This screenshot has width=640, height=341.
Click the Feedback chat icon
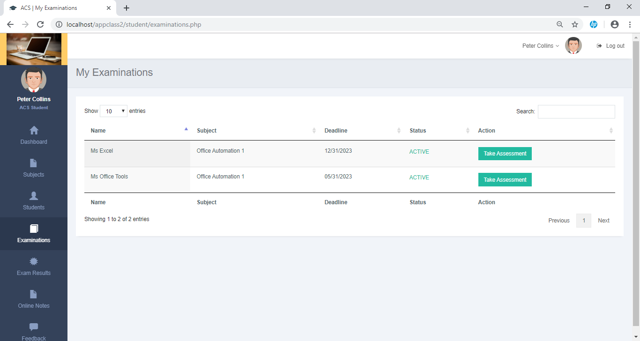click(33, 327)
